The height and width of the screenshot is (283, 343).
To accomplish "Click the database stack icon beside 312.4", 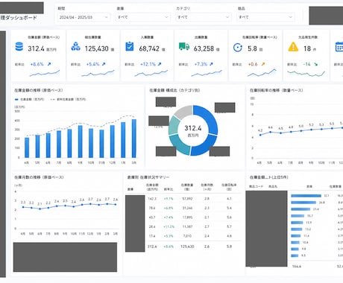I will 19,46.
